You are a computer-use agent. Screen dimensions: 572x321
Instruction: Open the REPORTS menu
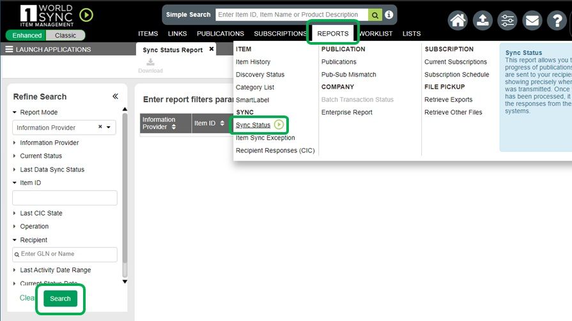pyautogui.click(x=332, y=33)
